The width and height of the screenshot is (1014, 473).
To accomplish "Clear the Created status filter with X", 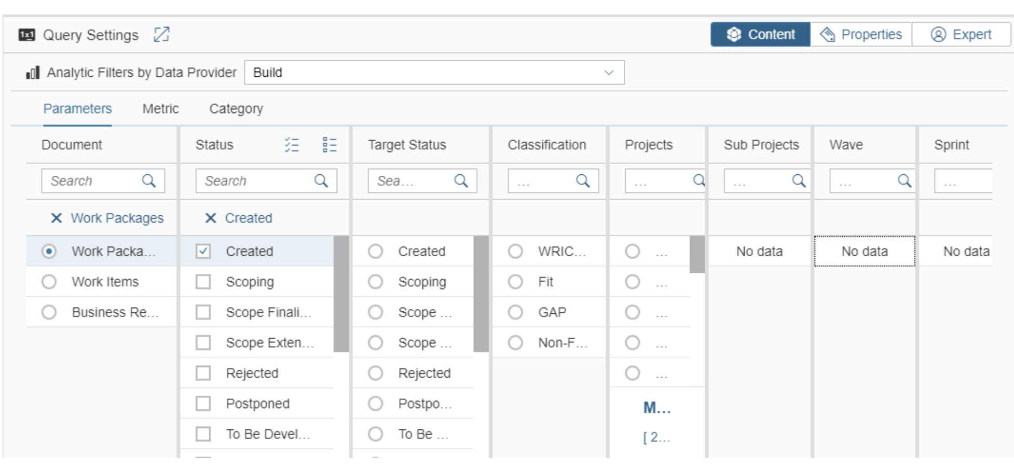I will [x=210, y=218].
